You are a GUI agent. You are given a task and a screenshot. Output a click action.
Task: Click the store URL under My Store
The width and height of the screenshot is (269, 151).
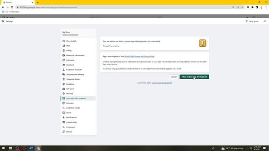point(70,35)
